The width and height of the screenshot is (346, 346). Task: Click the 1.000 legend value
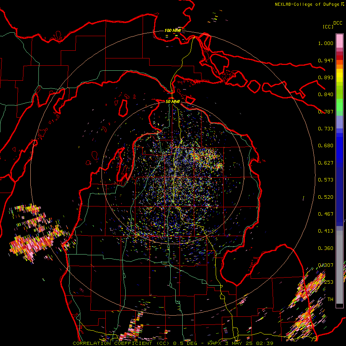[326, 43]
